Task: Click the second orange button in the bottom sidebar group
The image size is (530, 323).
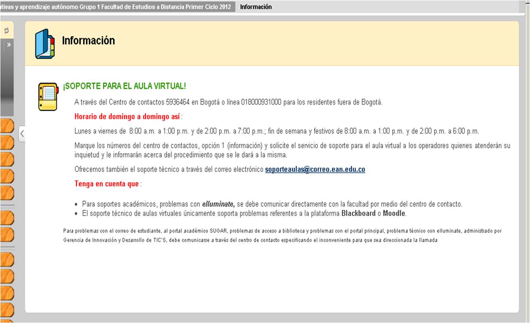Action: (7, 276)
